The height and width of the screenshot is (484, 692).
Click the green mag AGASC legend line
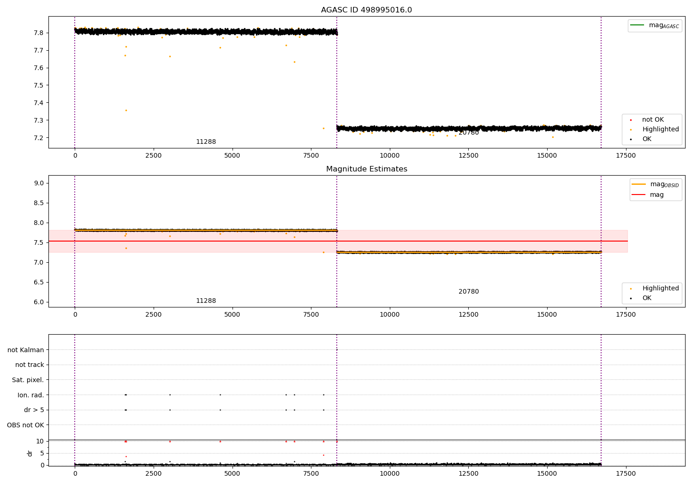pyautogui.click(x=637, y=25)
